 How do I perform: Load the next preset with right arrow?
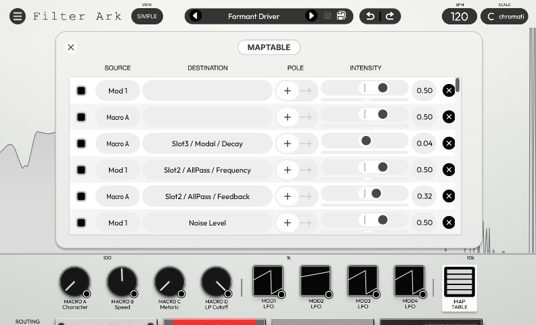click(311, 16)
